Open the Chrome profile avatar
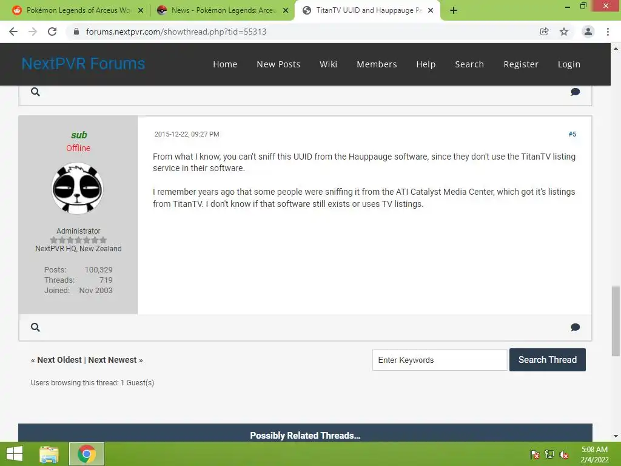Image resolution: width=621 pixels, height=466 pixels. 588,32
